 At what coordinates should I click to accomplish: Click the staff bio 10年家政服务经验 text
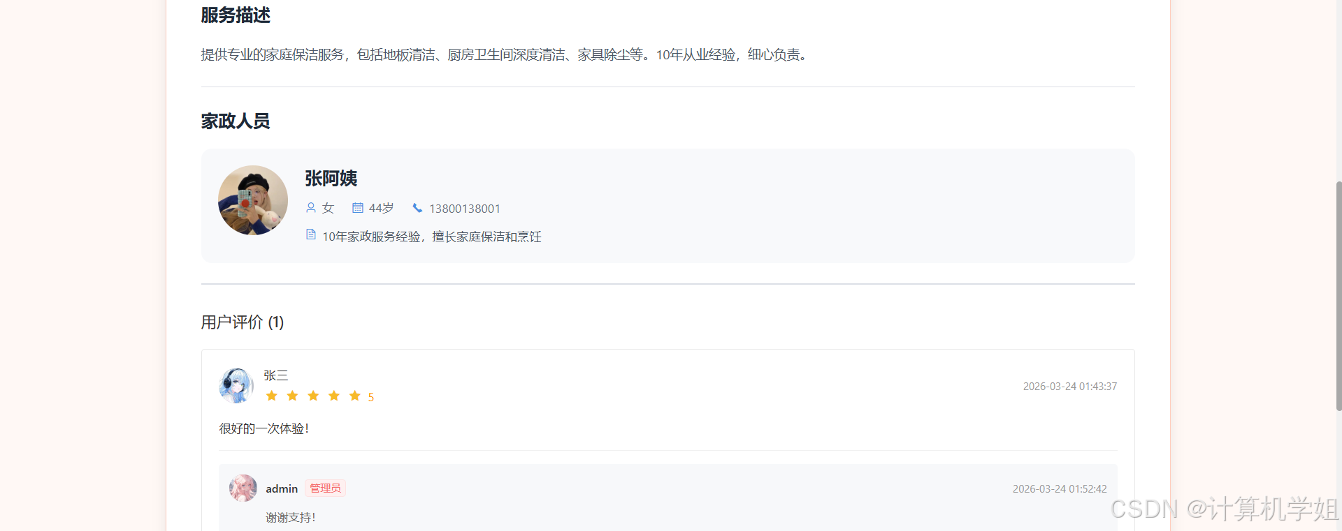tap(432, 237)
